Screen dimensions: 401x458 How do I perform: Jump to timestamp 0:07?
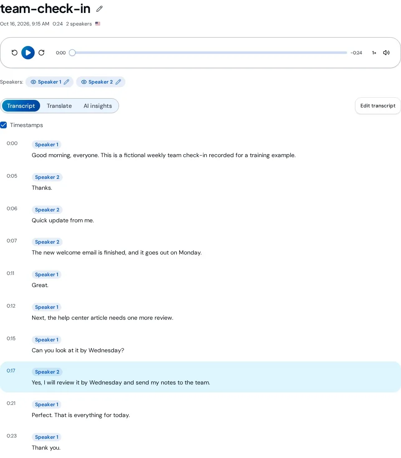coord(12,241)
